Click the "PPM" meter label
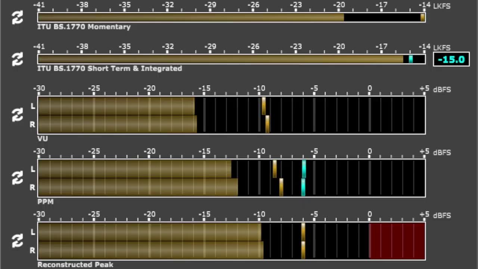Screen dimensions: 478x269 tap(46, 202)
